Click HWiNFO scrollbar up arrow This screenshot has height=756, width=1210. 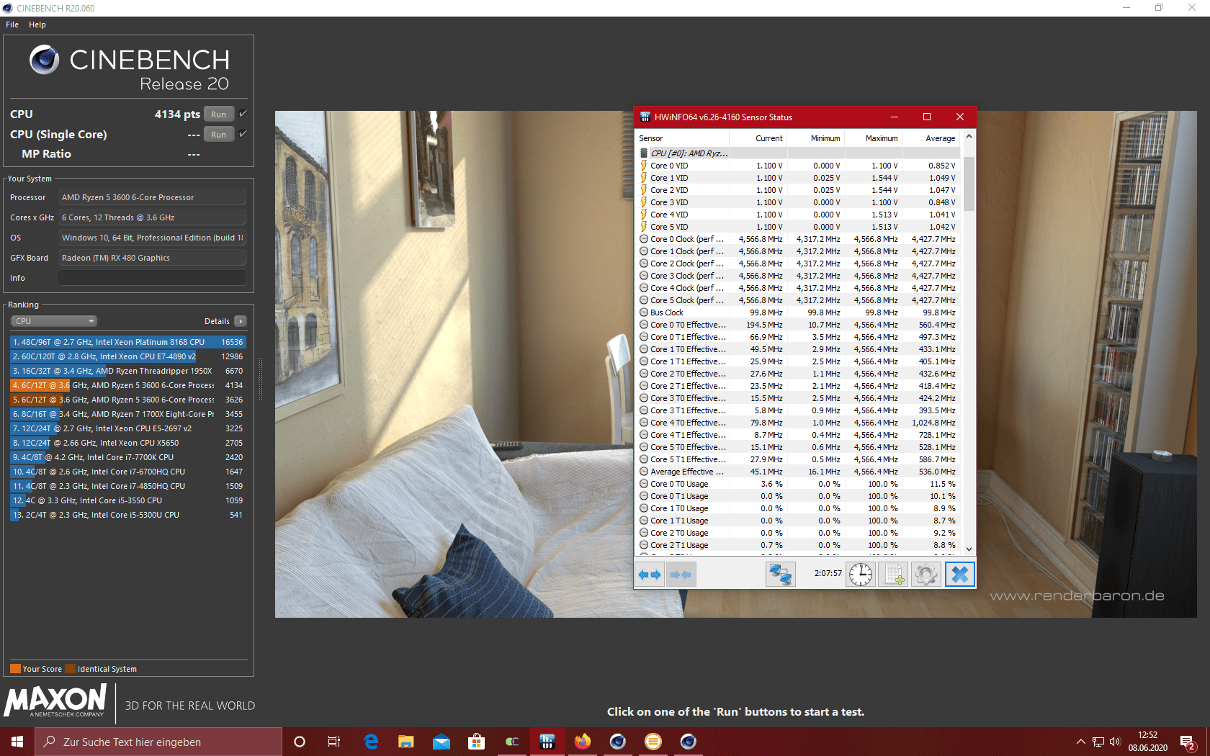(x=969, y=137)
